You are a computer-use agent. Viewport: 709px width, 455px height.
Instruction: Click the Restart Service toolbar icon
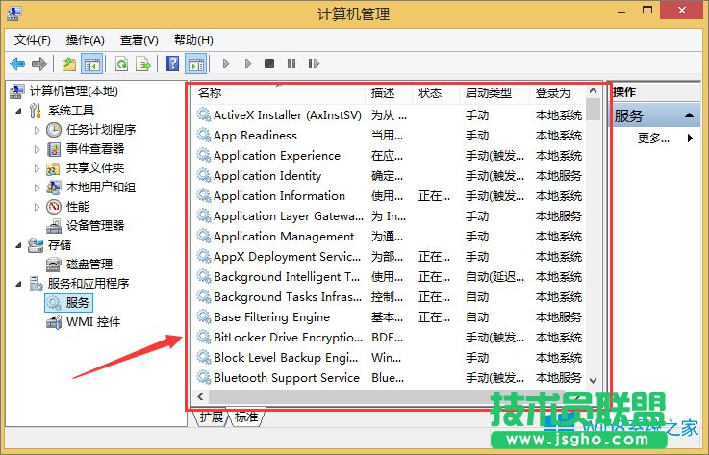314,64
